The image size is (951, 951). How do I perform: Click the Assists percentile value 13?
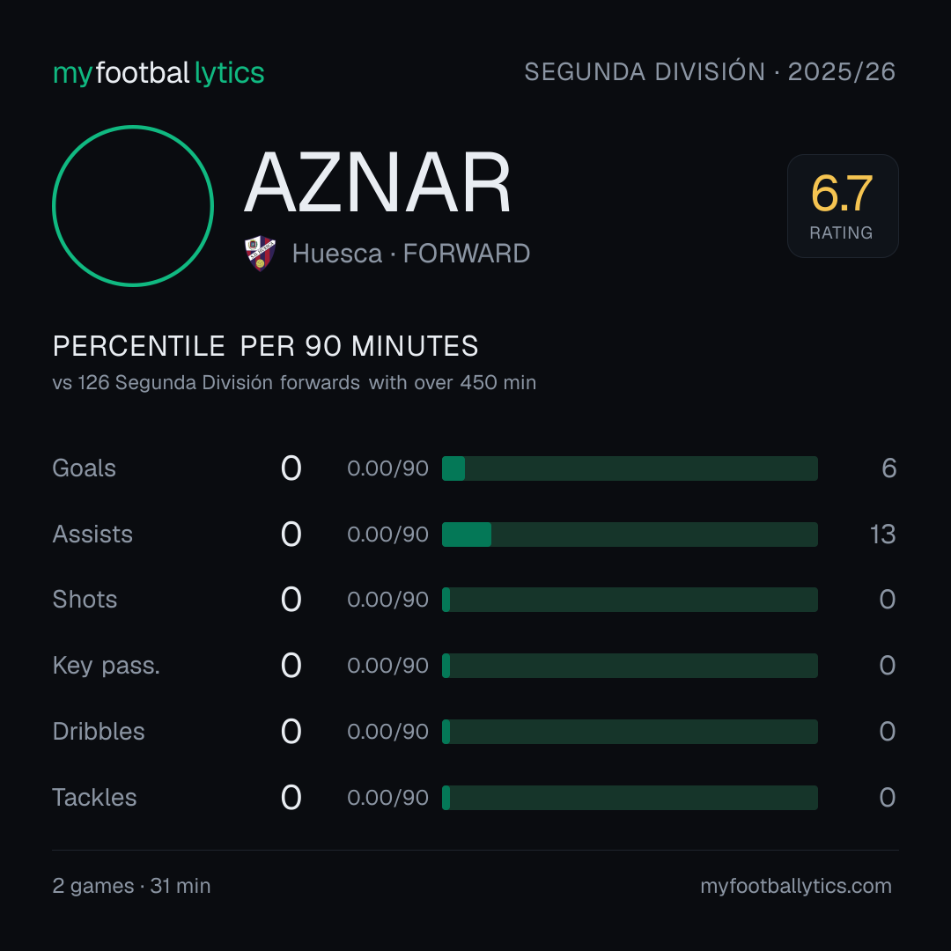(x=882, y=534)
